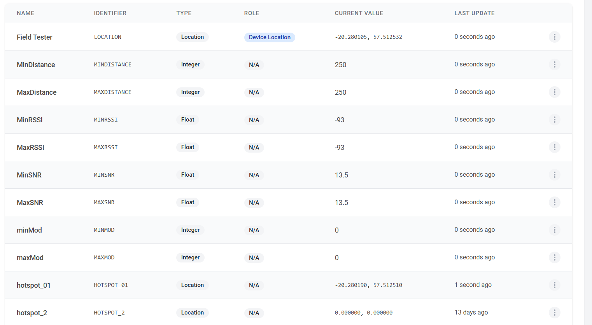Open the three-dot menu for Field Tester

[554, 37]
